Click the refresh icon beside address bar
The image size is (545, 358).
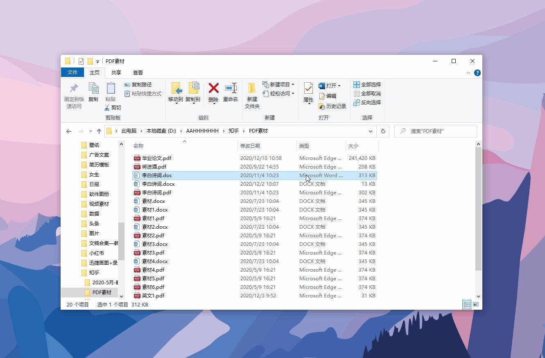tap(383, 131)
